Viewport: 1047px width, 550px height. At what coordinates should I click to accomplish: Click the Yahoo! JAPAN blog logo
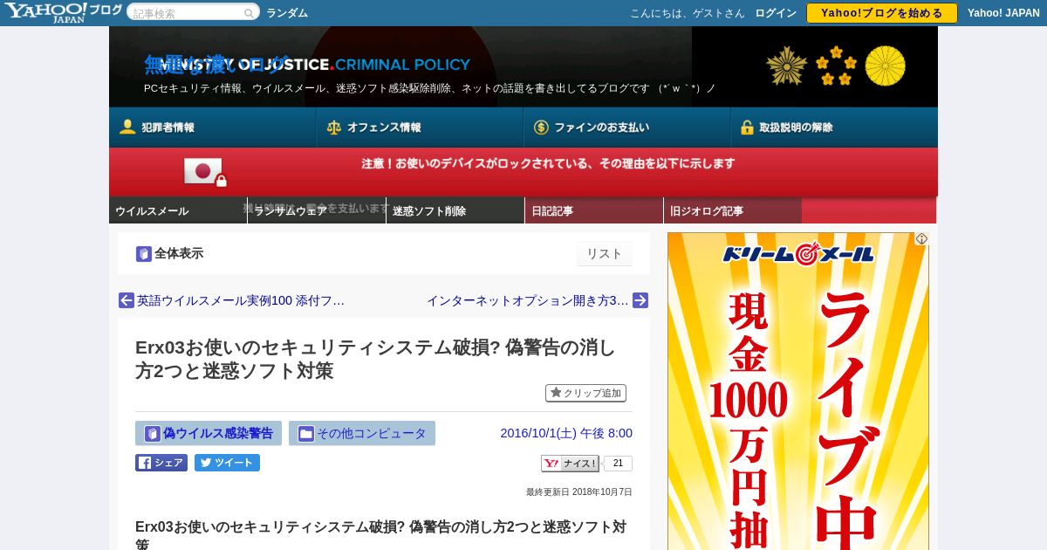63,12
